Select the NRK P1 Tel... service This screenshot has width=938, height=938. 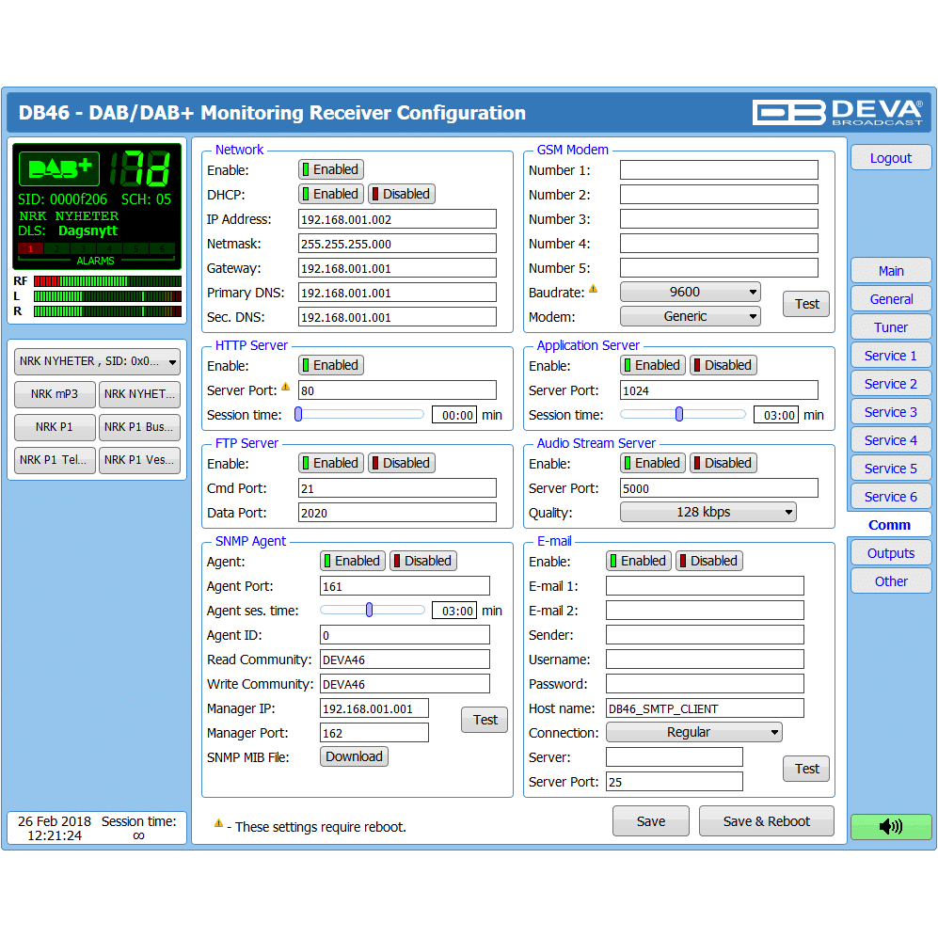point(55,460)
